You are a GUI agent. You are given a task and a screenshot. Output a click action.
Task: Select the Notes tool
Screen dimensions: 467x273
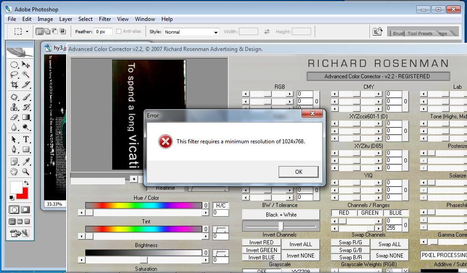point(14,162)
